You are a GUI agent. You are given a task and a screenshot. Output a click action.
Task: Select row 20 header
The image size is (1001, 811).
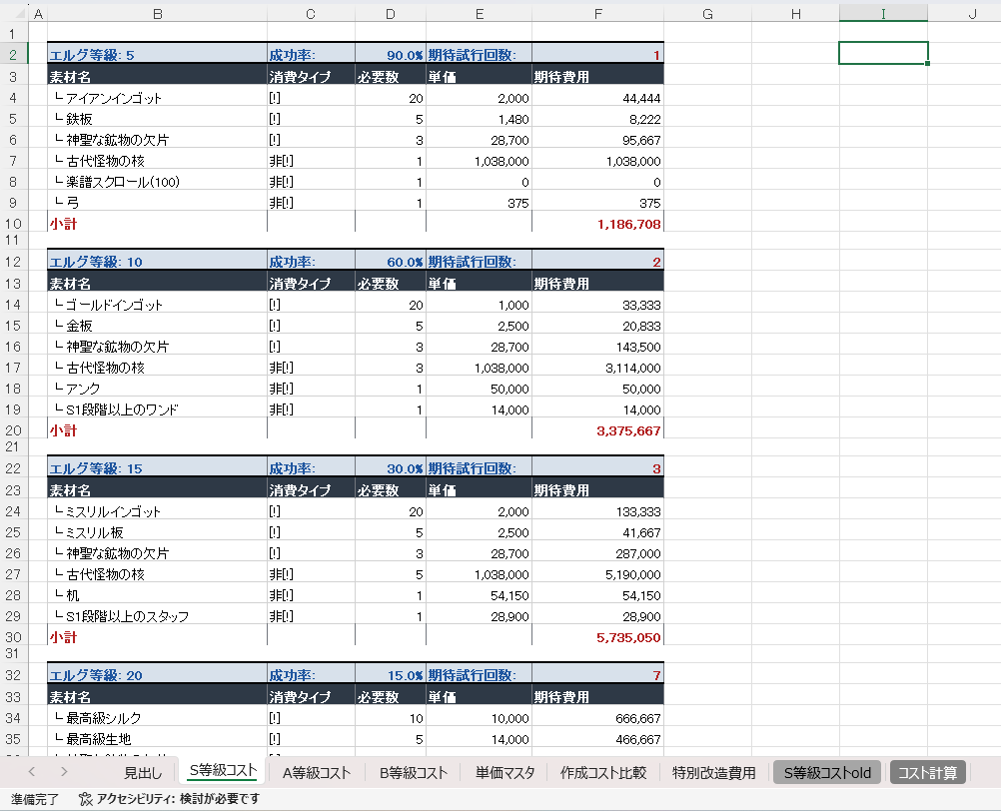[13, 430]
